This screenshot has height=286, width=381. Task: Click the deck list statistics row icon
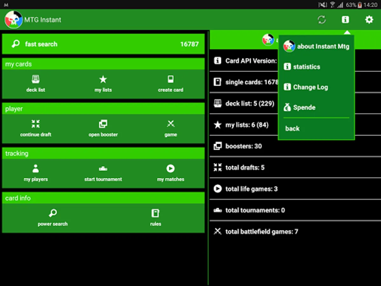coord(217,103)
